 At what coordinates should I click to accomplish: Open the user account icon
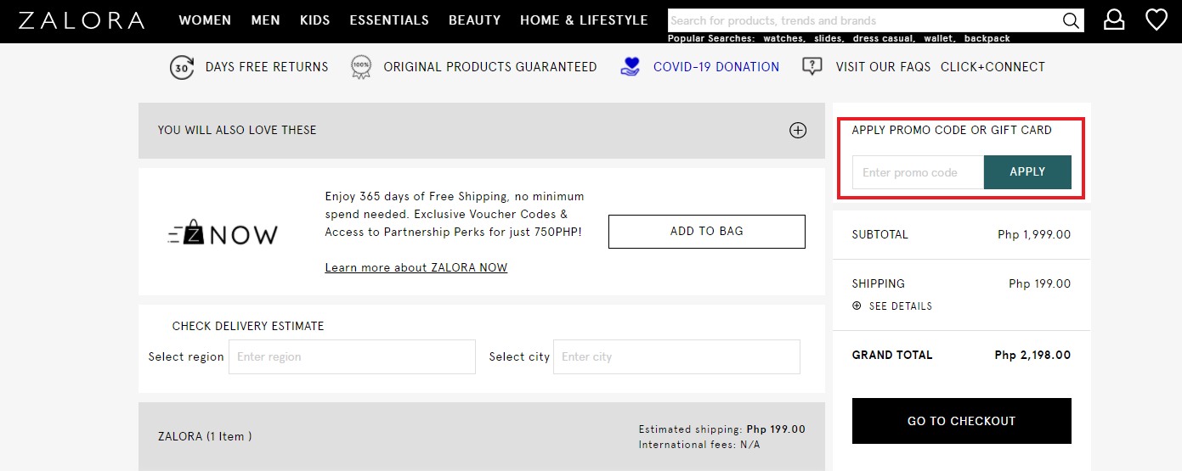(1114, 20)
